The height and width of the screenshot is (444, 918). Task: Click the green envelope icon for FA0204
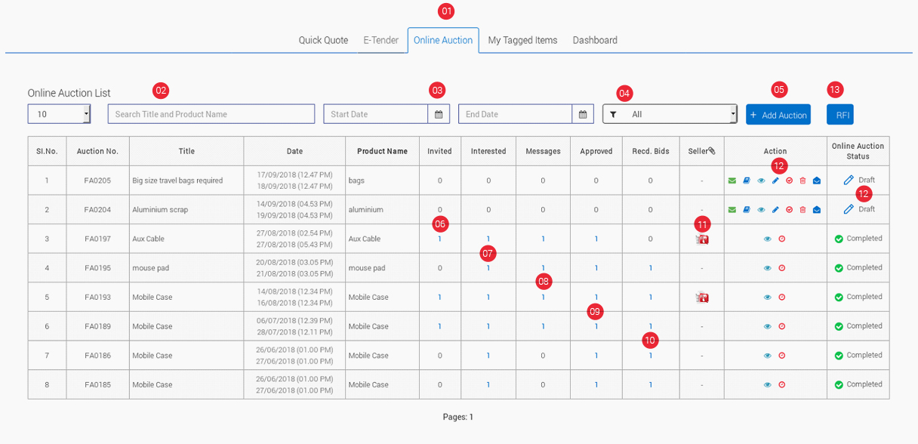[x=732, y=210]
